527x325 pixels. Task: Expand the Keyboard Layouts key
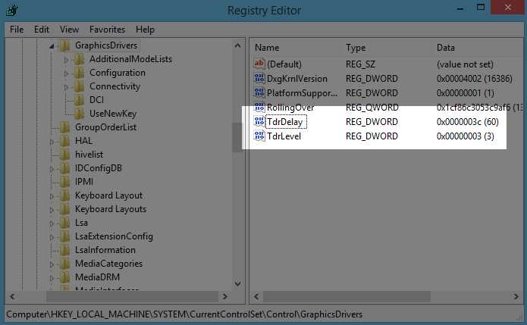point(52,210)
